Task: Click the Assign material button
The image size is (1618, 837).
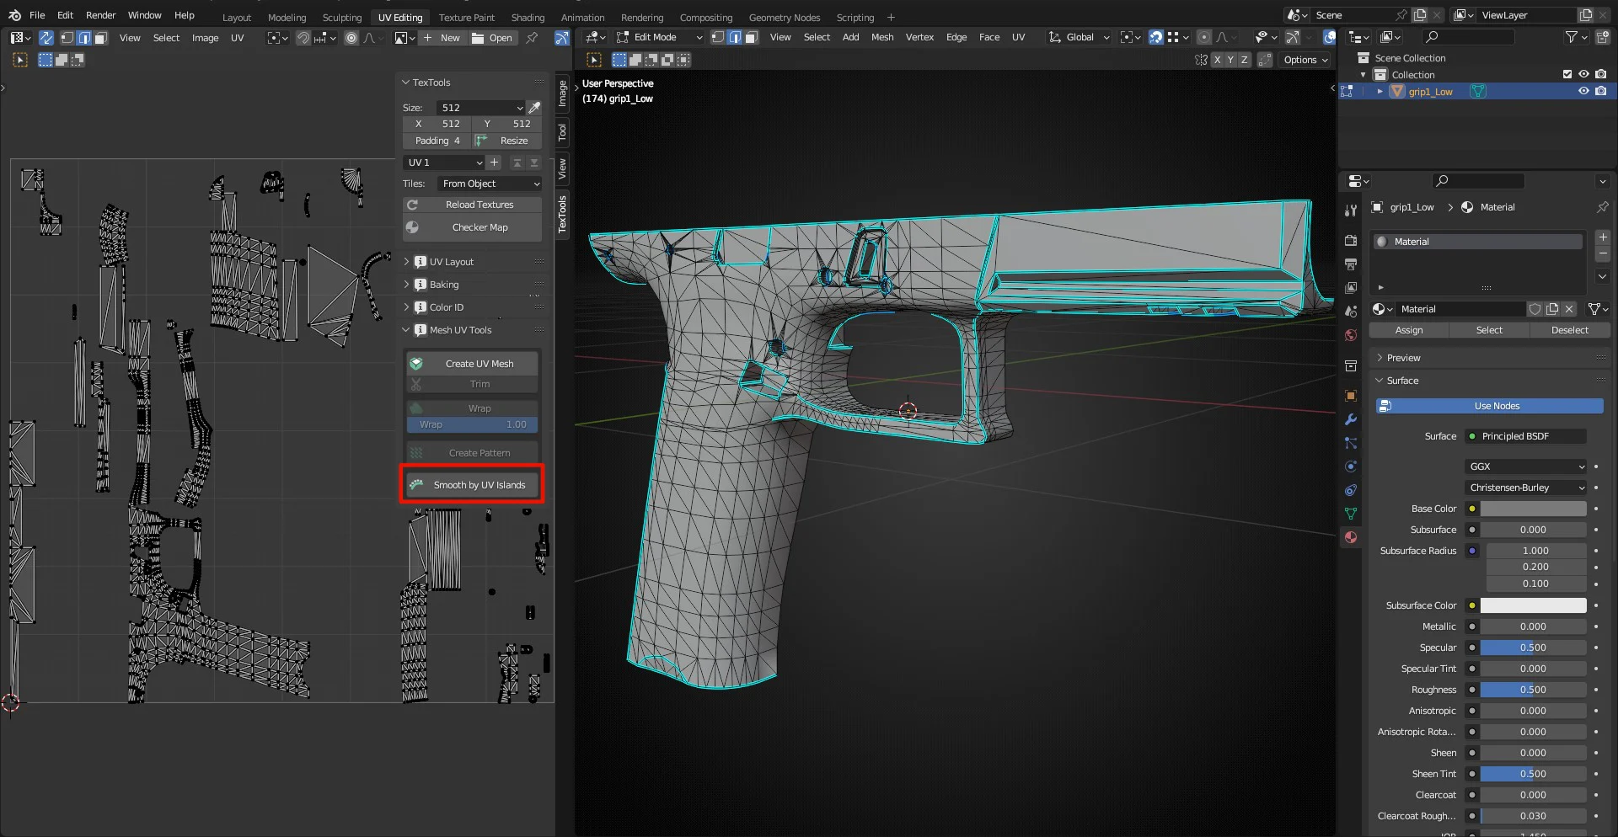Action: (x=1408, y=330)
